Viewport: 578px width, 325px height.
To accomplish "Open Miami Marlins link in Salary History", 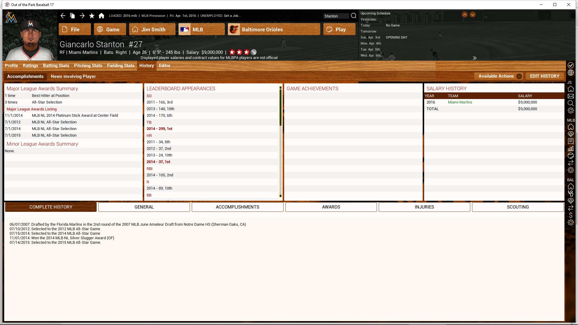I will coord(460,102).
